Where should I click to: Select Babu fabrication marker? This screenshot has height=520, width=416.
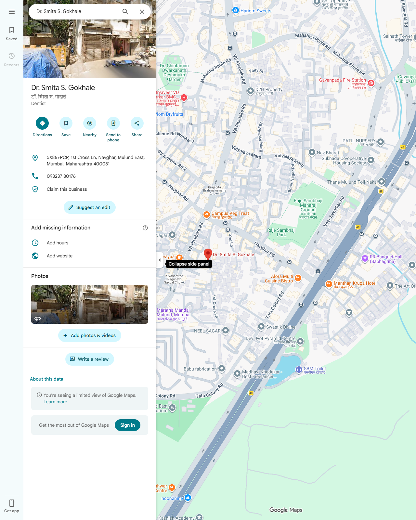222,369
